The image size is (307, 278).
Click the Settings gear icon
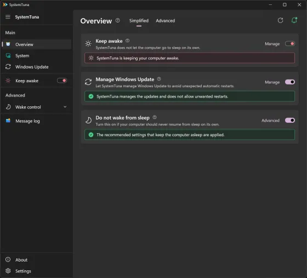click(8, 271)
